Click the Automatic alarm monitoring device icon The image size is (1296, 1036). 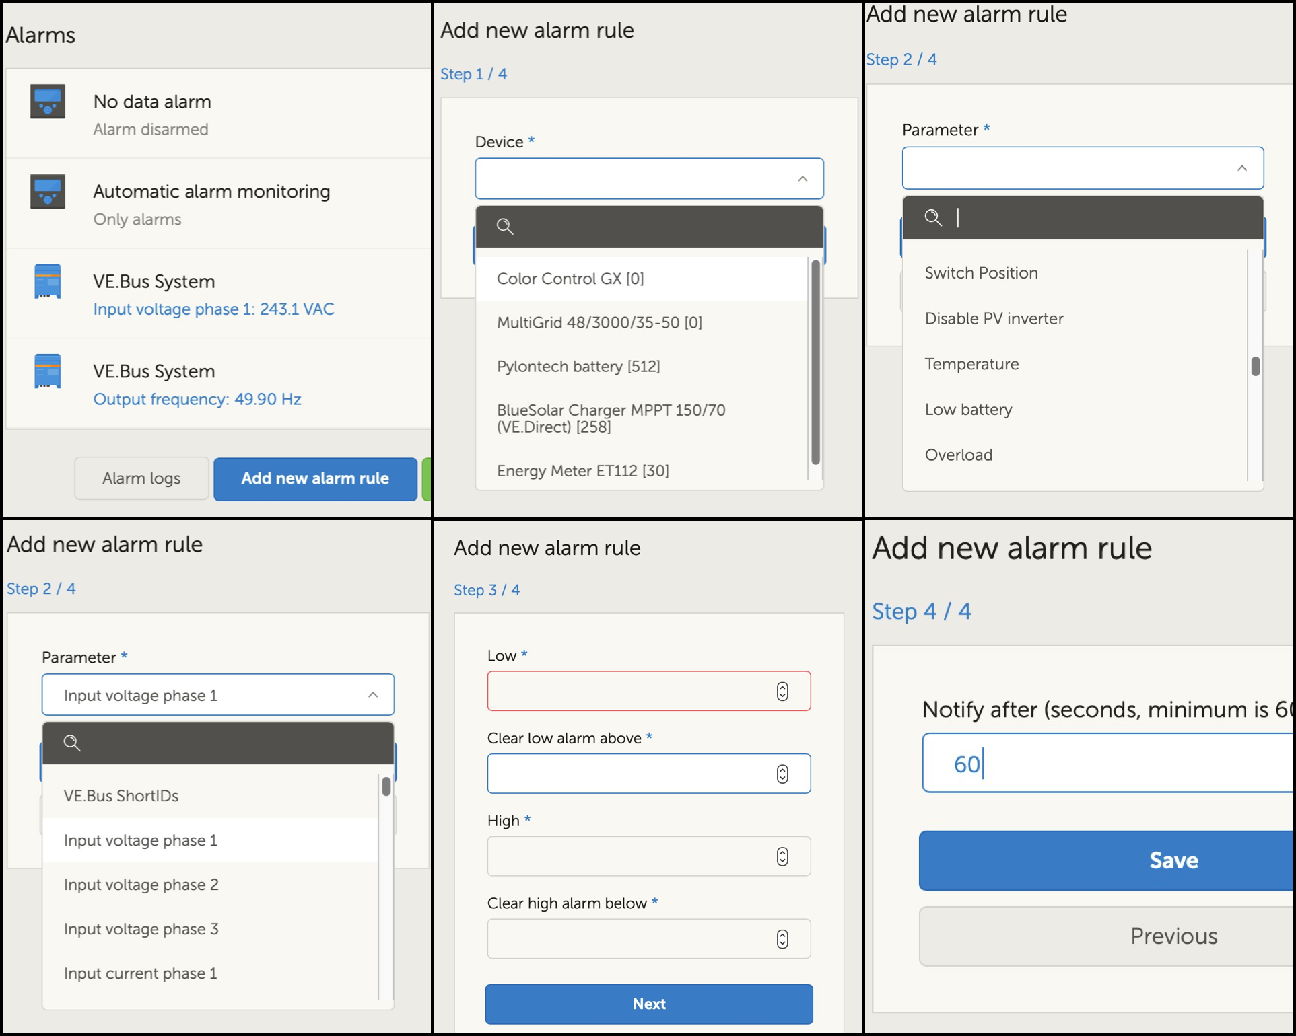47,192
